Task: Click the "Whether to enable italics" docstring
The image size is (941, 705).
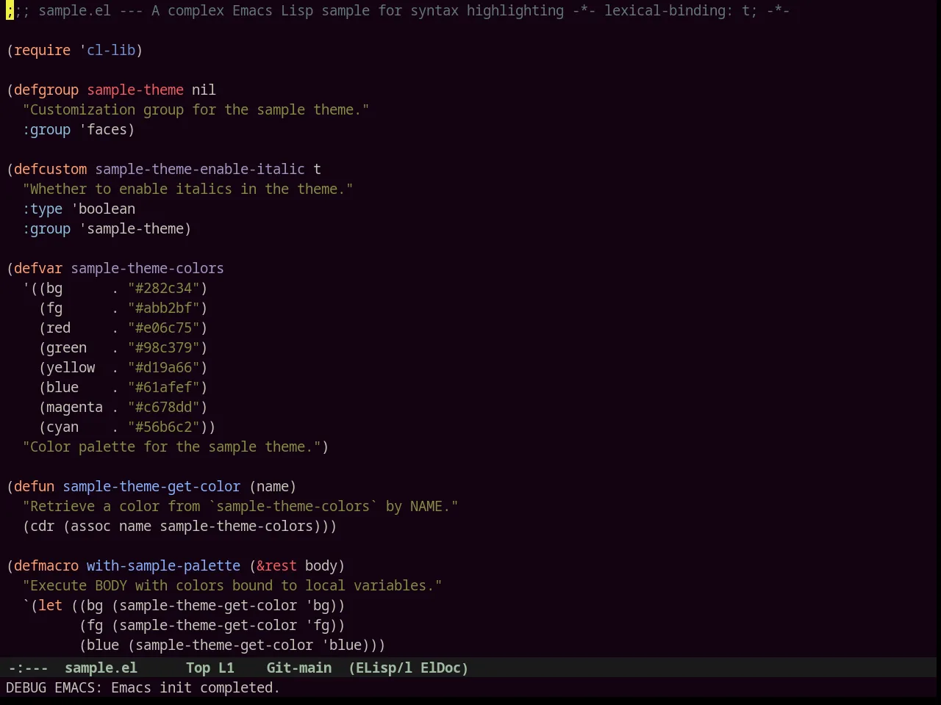Action: coord(188,189)
